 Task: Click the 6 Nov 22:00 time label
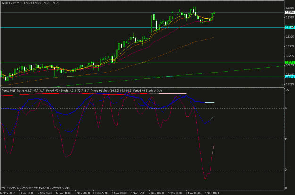pyautogui.click(x=101, y=193)
